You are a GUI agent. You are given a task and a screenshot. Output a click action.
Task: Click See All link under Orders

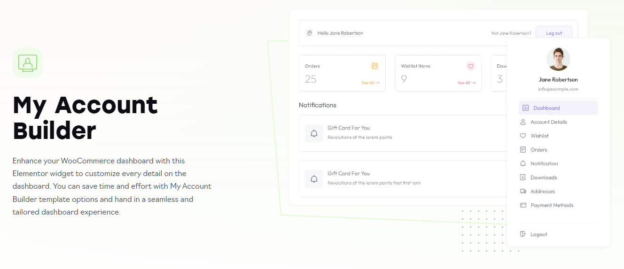tap(370, 83)
